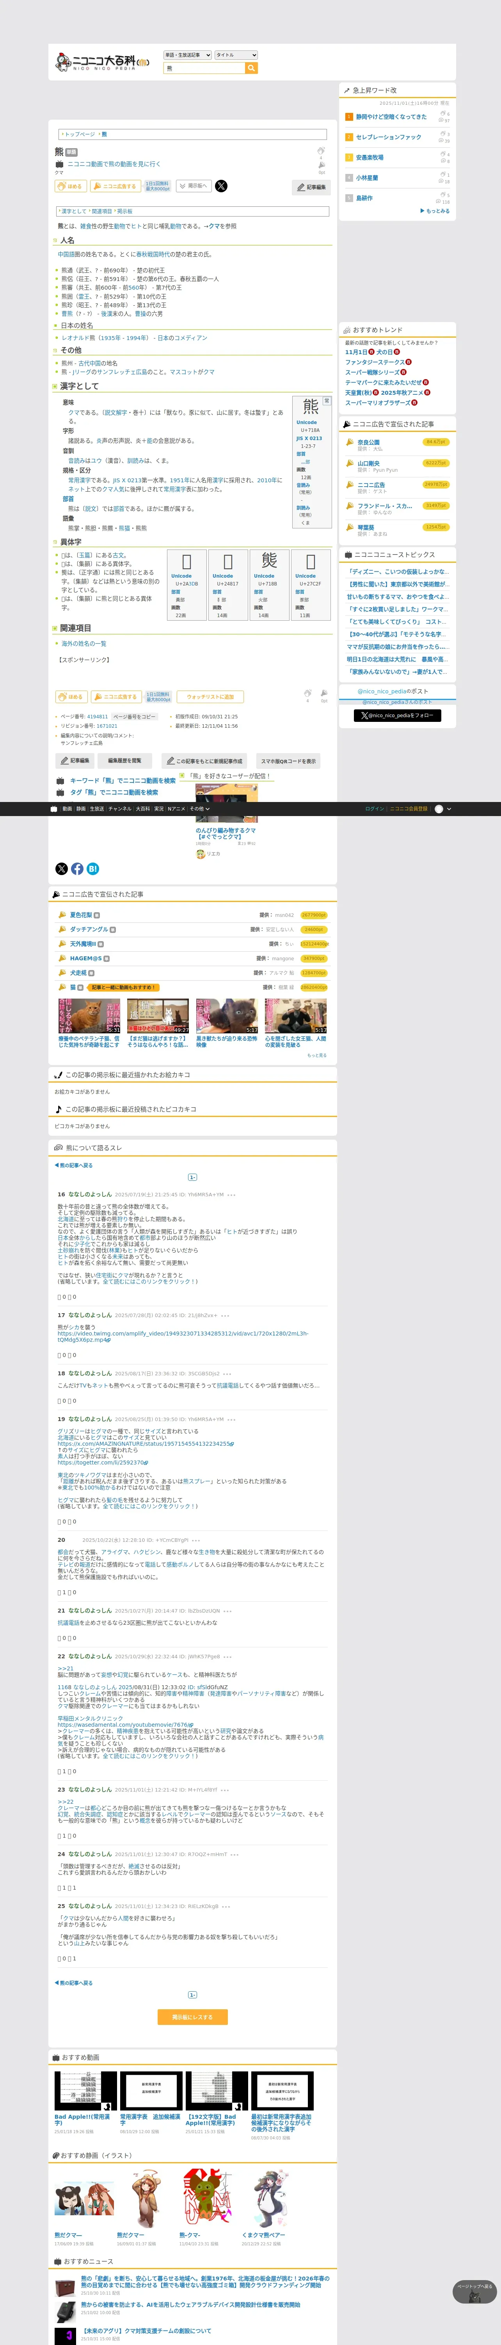This screenshot has width=501, height=2345.
Task: Click ページトップへ戻る floating button
Action: [474, 2291]
